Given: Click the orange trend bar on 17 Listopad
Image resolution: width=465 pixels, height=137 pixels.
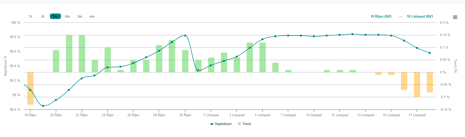Looking at the screenshot, I should (417, 84).
